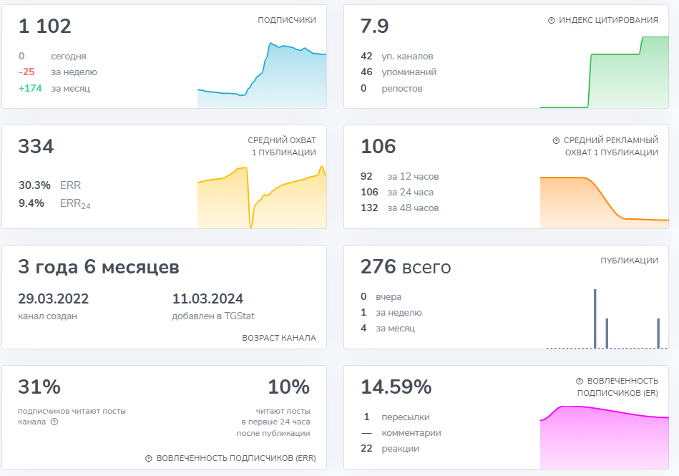Open the ПОДПИСЧИКИ card title

[286, 21]
